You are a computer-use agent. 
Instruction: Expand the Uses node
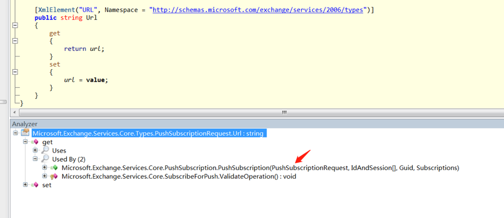click(x=35, y=150)
